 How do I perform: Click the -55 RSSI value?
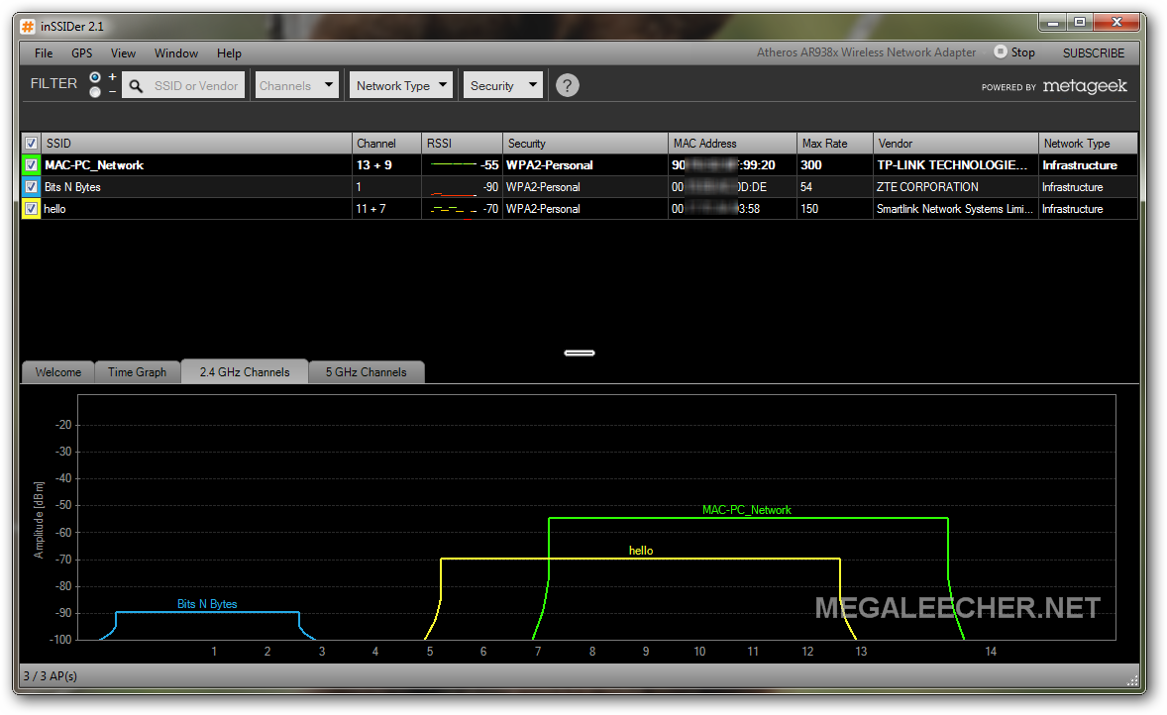pos(489,165)
